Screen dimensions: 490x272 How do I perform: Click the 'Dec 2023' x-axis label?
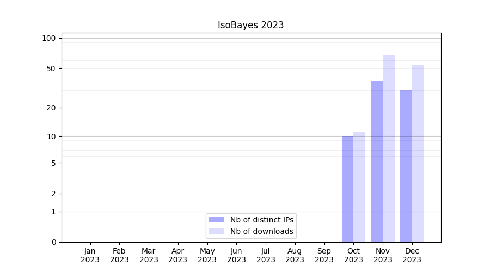click(412, 255)
